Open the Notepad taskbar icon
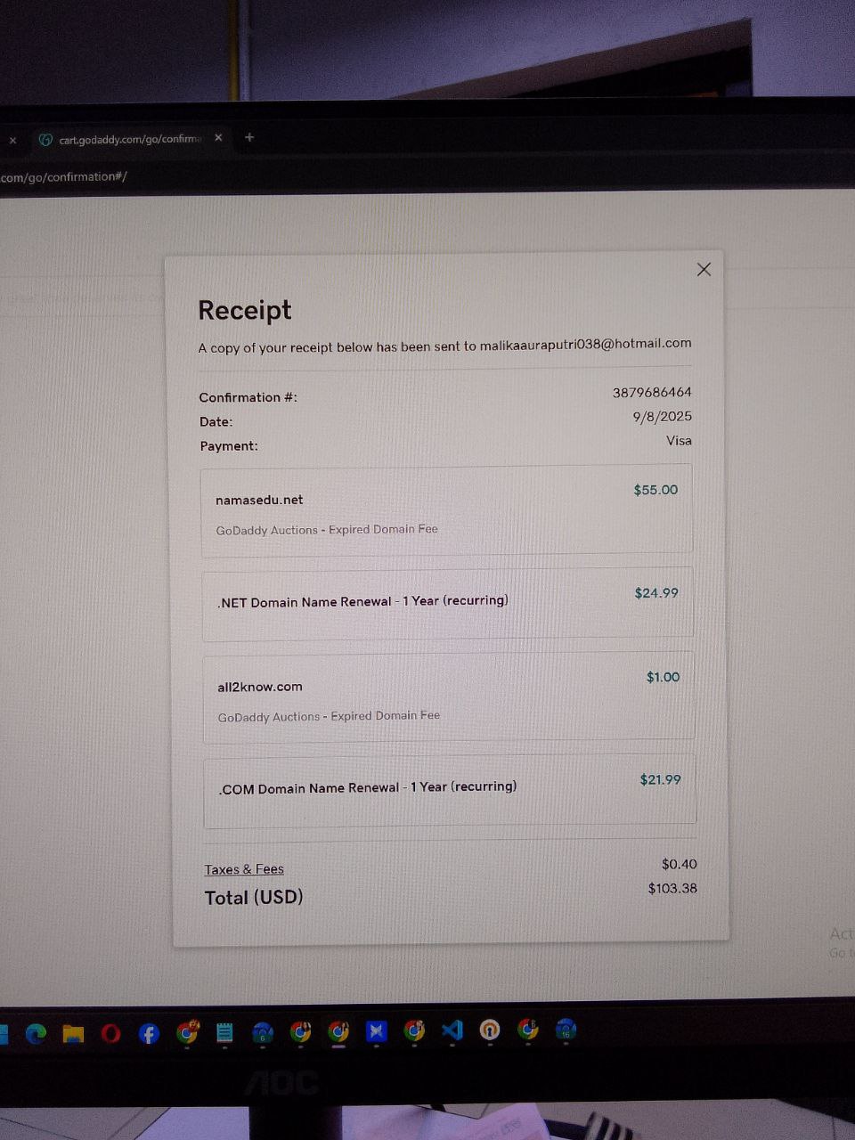Image resolution: width=855 pixels, height=1140 pixels. [224, 1032]
